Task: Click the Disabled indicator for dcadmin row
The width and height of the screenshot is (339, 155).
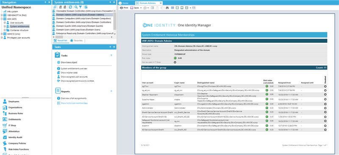Action: (x=325, y=126)
